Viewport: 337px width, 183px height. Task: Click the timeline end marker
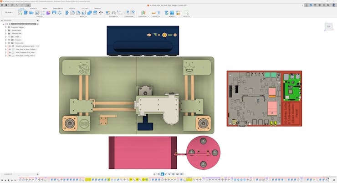tap(329, 178)
